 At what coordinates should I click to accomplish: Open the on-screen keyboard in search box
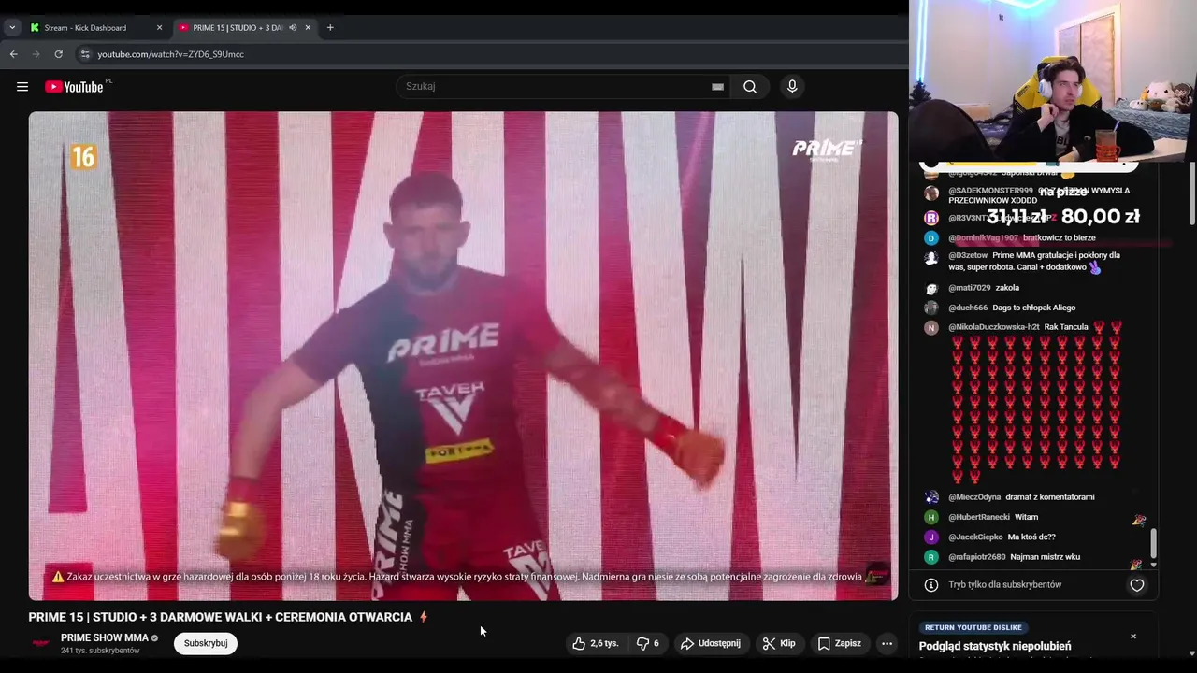pyautogui.click(x=717, y=86)
